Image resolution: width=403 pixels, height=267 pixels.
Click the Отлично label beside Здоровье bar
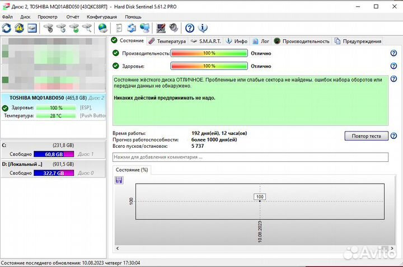(261, 66)
